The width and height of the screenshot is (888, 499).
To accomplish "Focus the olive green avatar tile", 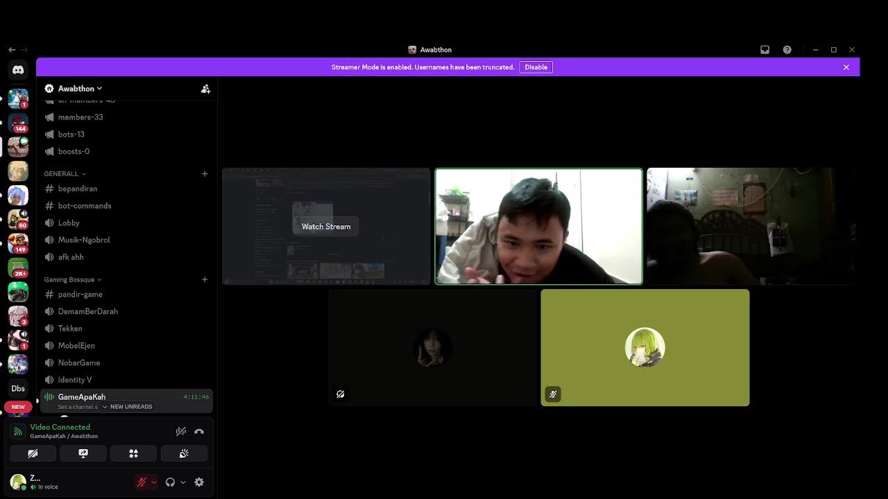I will [x=644, y=347].
